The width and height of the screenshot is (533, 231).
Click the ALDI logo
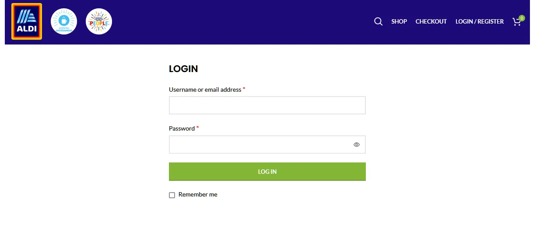point(27,21)
